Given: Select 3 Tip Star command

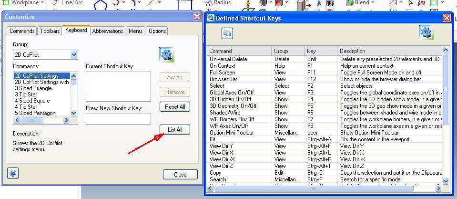Looking at the screenshot, I should [x=42, y=94].
